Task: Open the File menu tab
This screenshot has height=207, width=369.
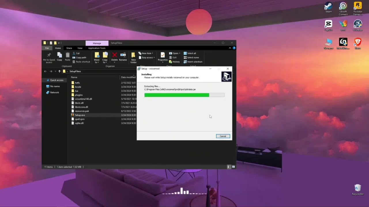Action: tap(47, 48)
